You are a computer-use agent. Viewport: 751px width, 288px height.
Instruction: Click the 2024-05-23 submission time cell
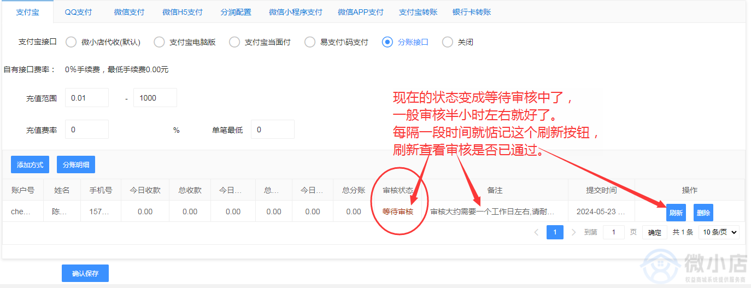[x=601, y=211]
